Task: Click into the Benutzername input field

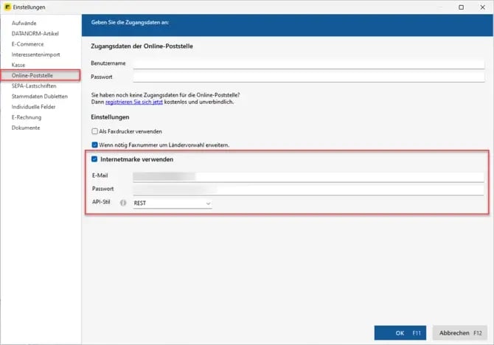Action: tap(308, 63)
